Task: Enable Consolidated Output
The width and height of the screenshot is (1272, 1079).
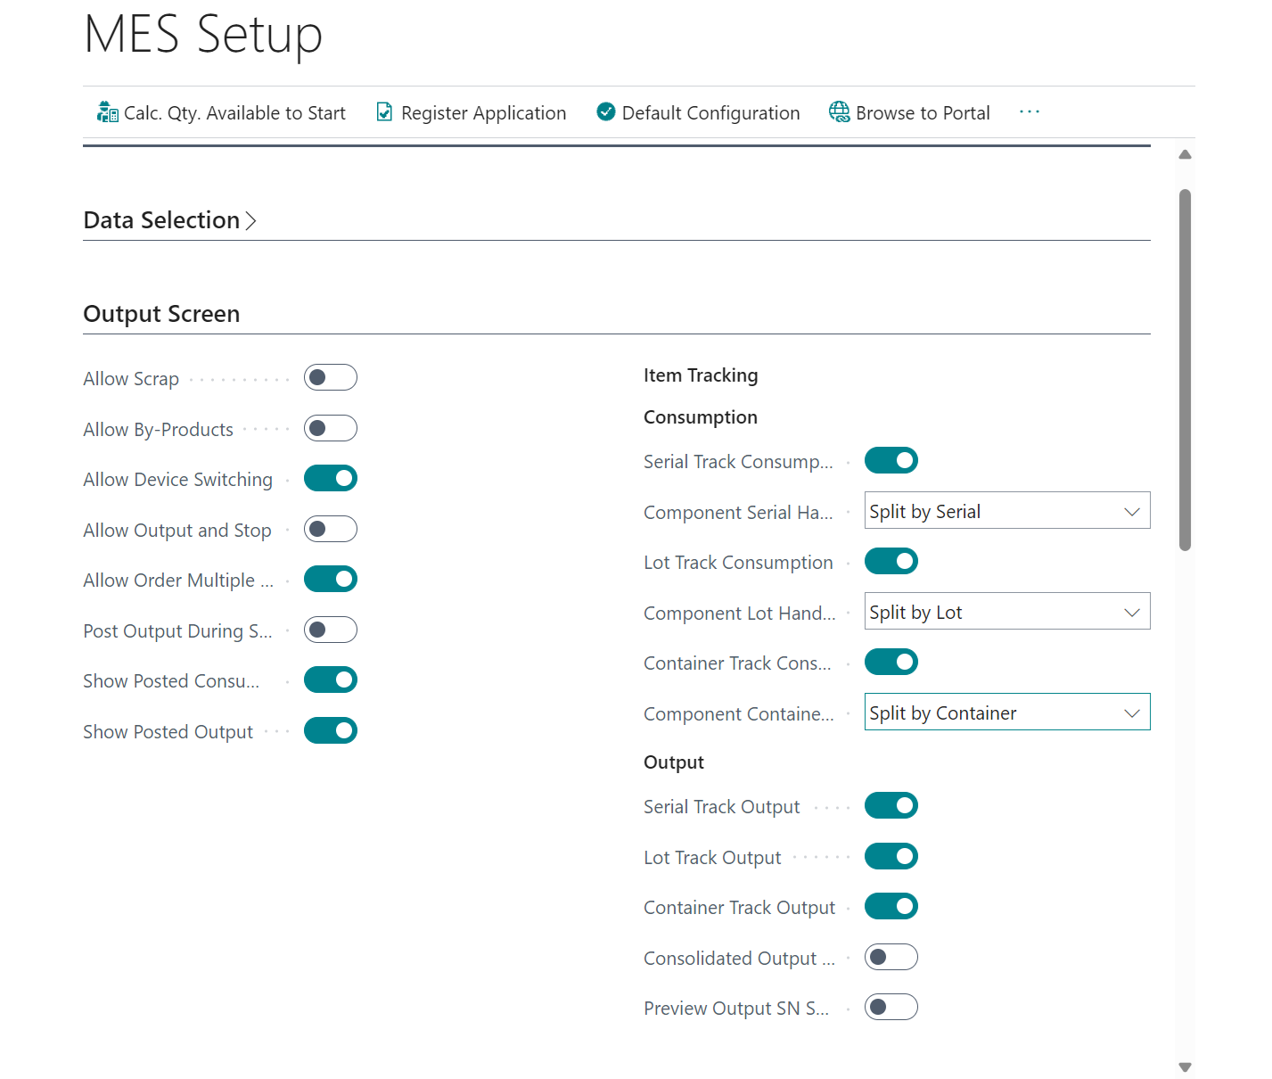Action: 891,957
